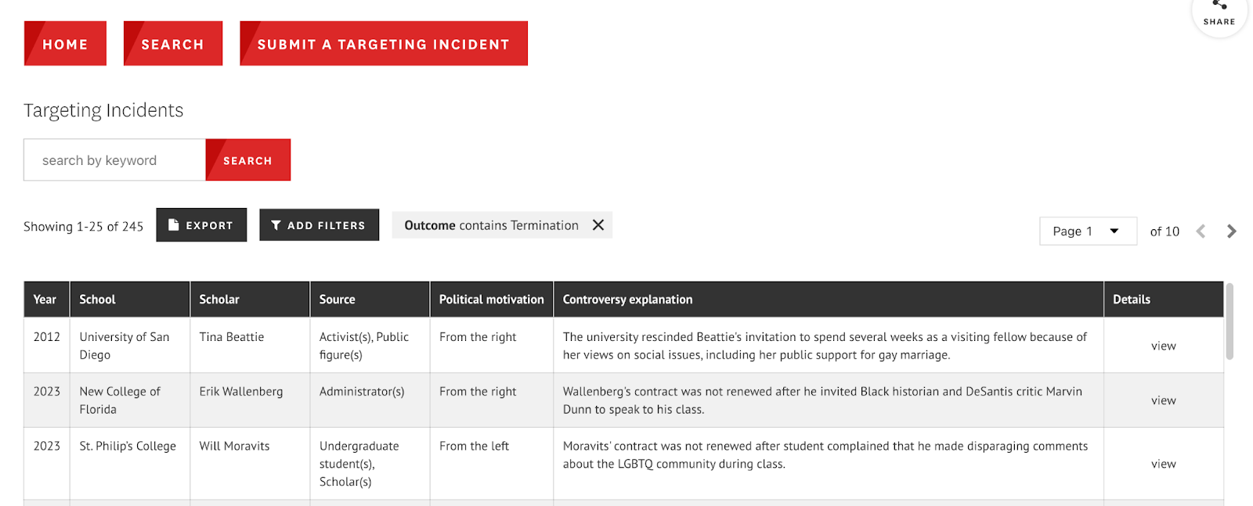Click the Targeting Incidents heading
1253x506 pixels.
(x=103, y=110)
